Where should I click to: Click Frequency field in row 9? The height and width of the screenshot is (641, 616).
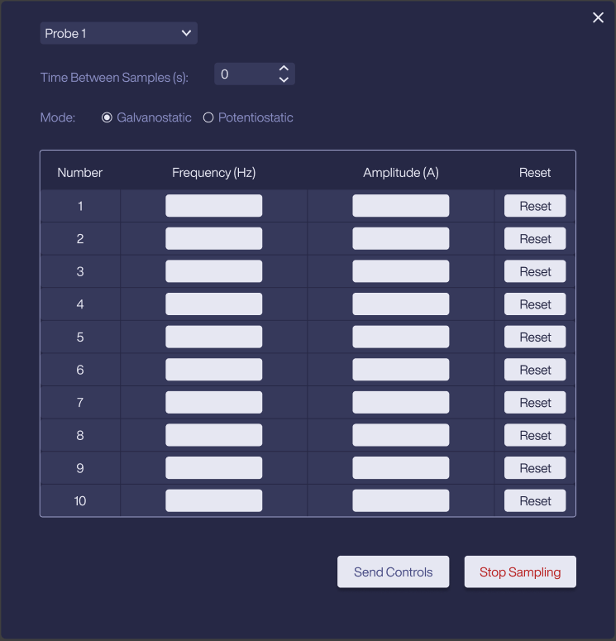(214, 467)
